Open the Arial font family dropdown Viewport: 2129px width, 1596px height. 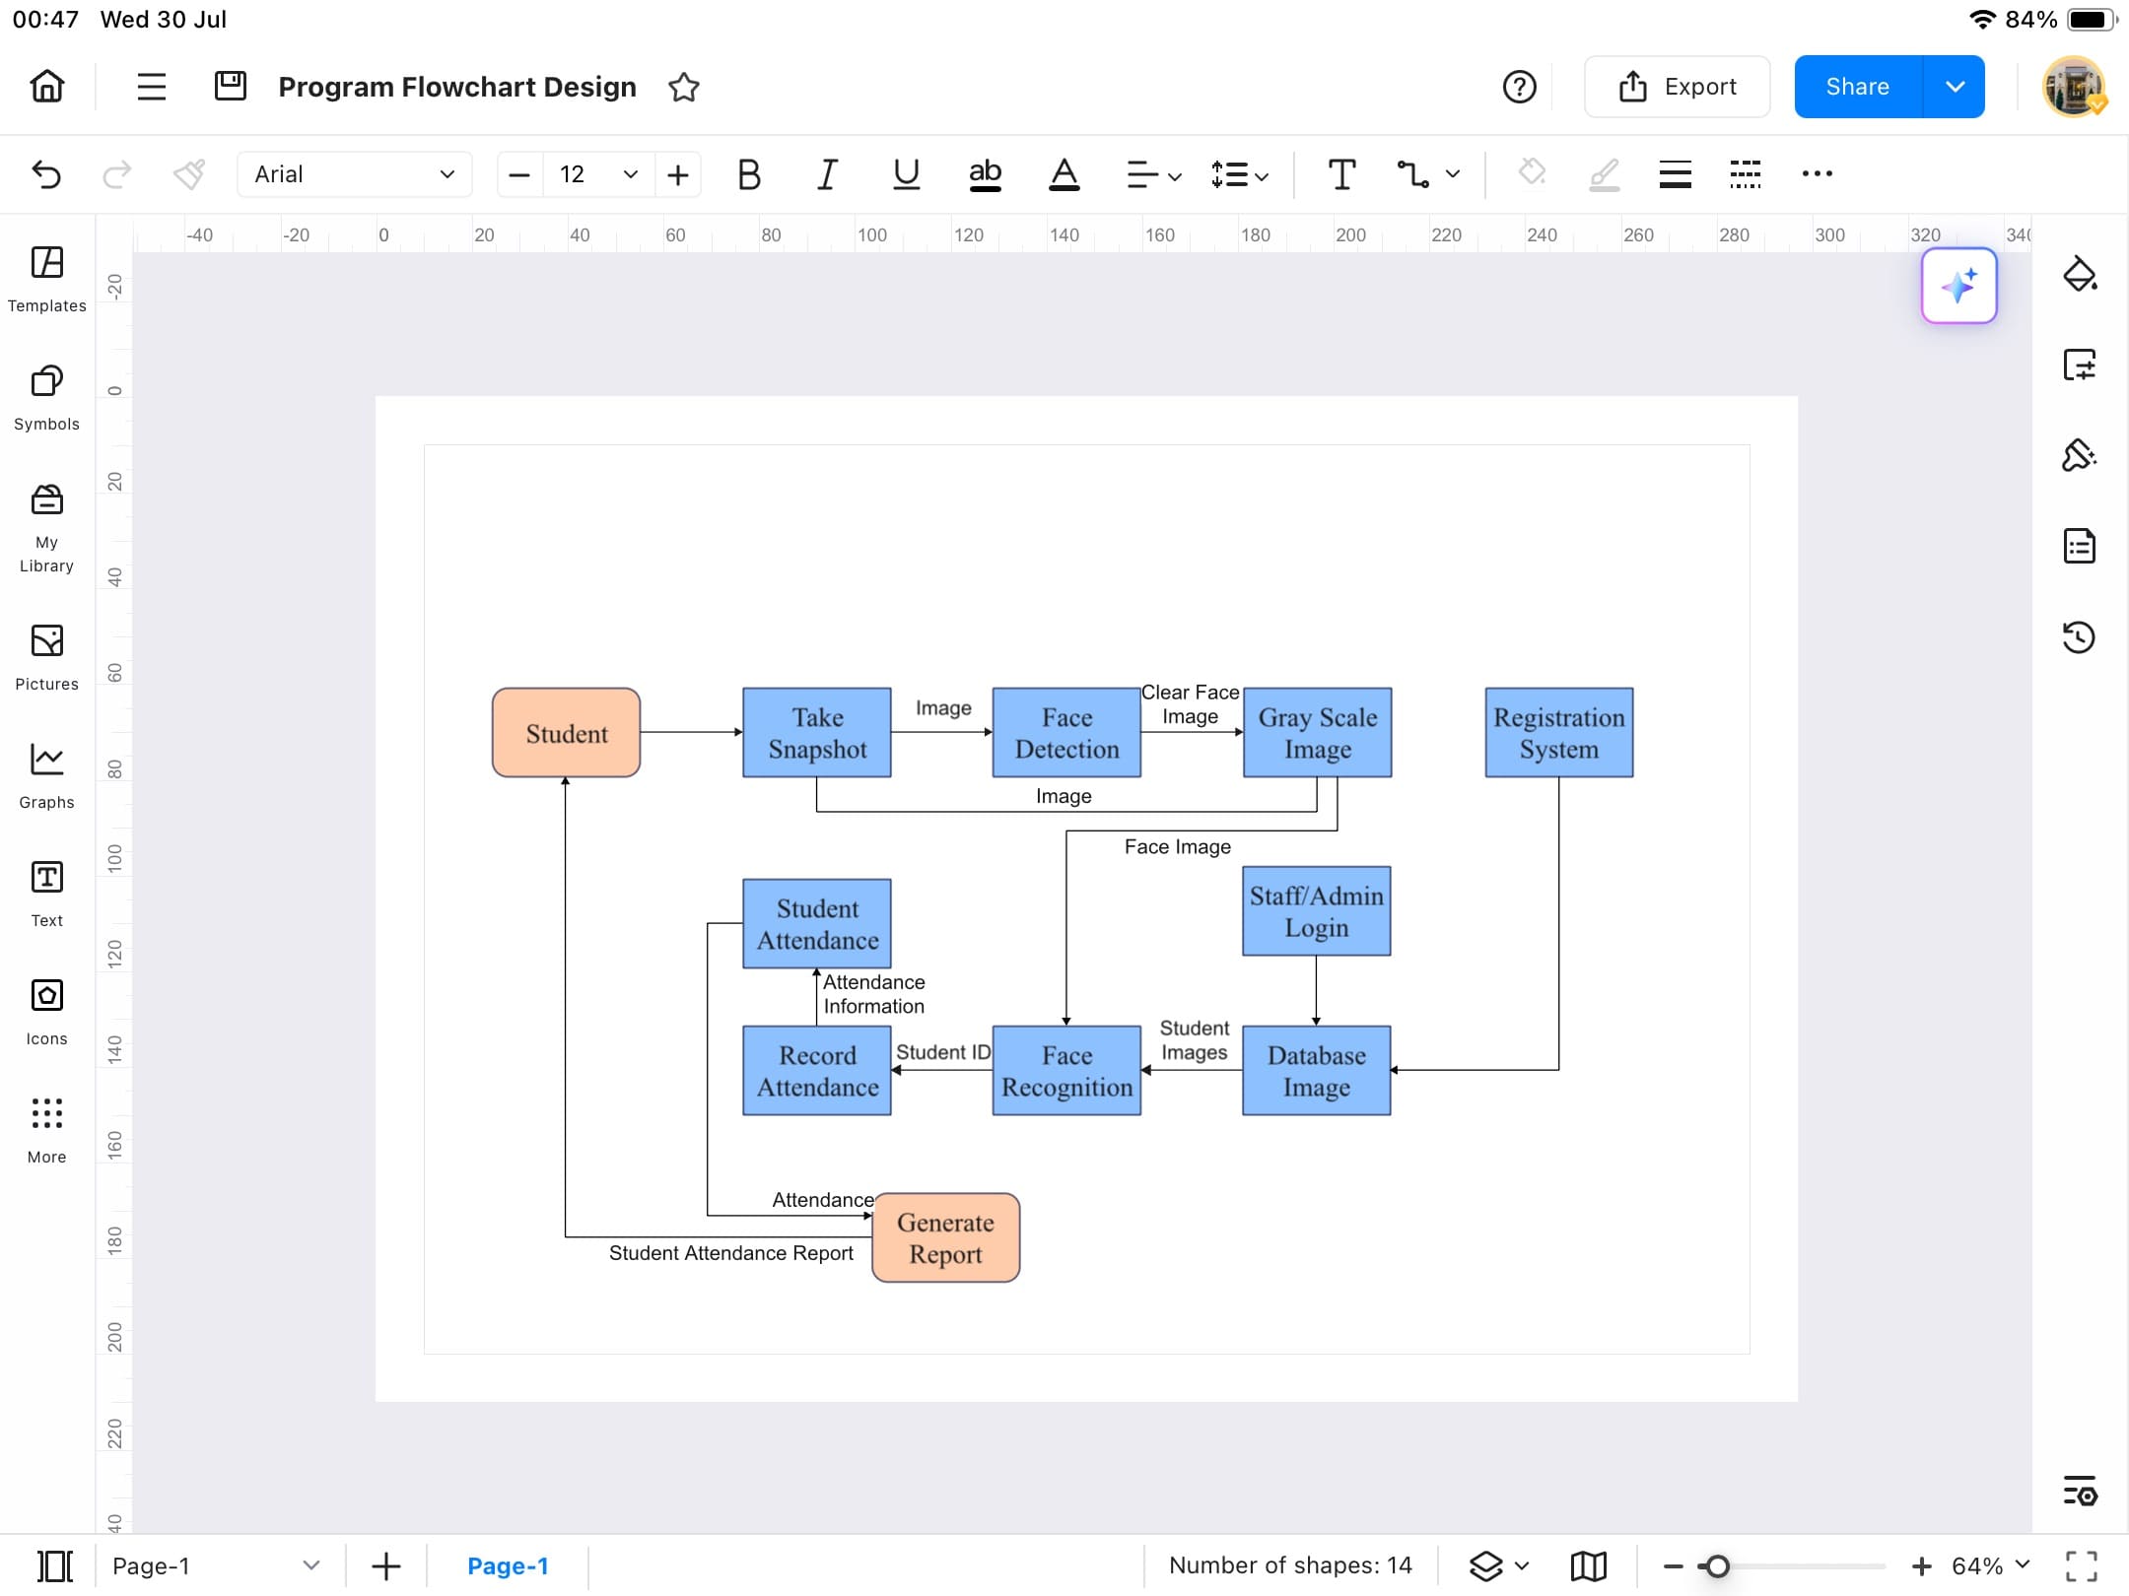pos(355,174)
